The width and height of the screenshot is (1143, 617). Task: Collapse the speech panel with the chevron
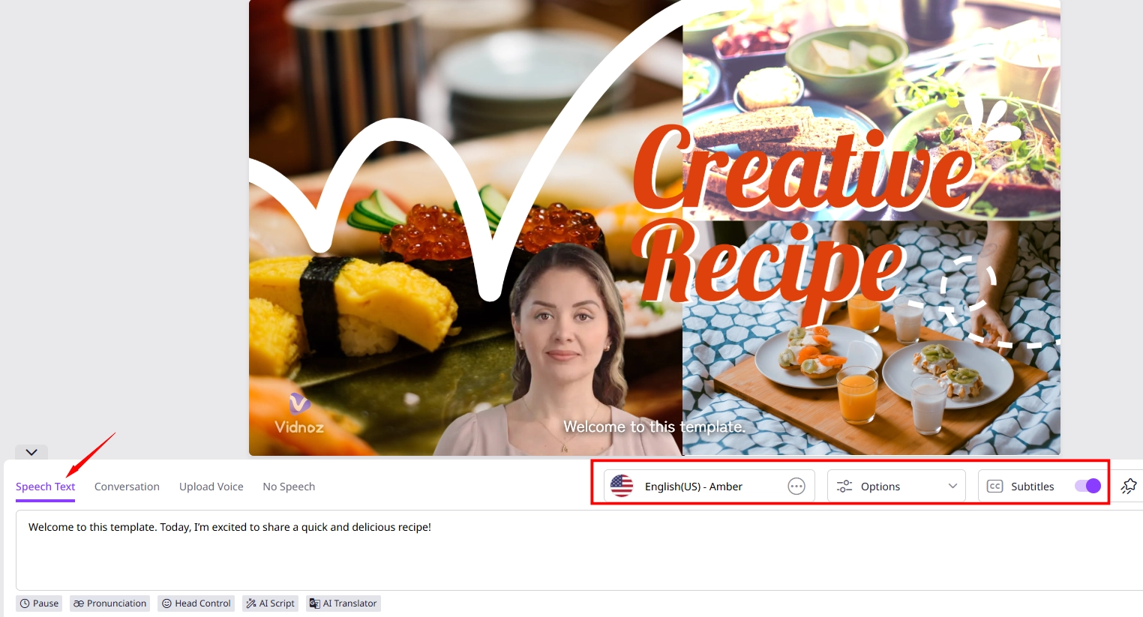pyautogui.click(x=31, y=452)
